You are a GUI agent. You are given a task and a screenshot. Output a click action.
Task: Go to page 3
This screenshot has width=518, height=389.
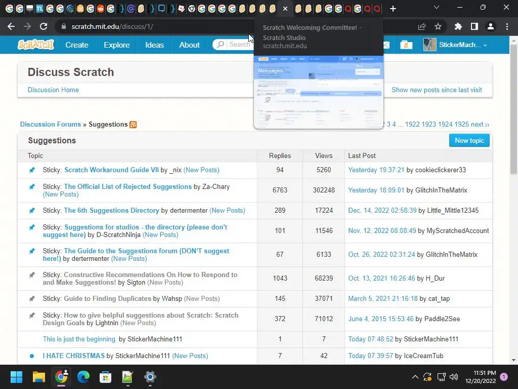pyautogui.click(x=388, y=124)
